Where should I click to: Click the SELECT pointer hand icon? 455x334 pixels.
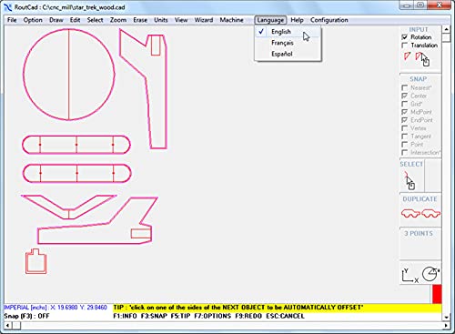click(409, 180)
